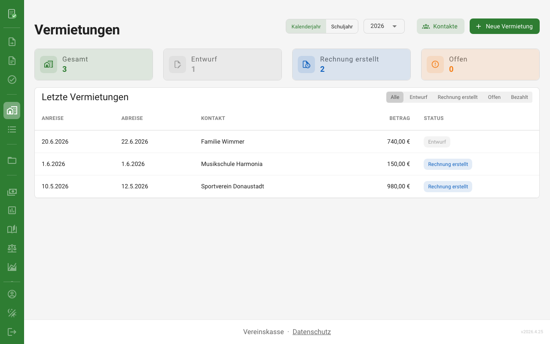Switch to Schuljahr view
The height and width of the screenshot is (344, 550).
pyautogui.click(x=342, y=26)
